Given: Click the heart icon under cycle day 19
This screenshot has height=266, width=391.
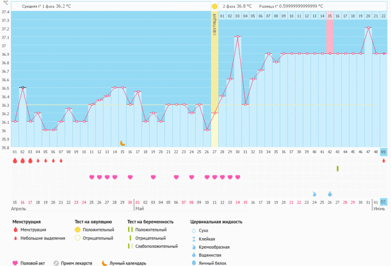Looking at the screenshot, I should click(153, 177).
